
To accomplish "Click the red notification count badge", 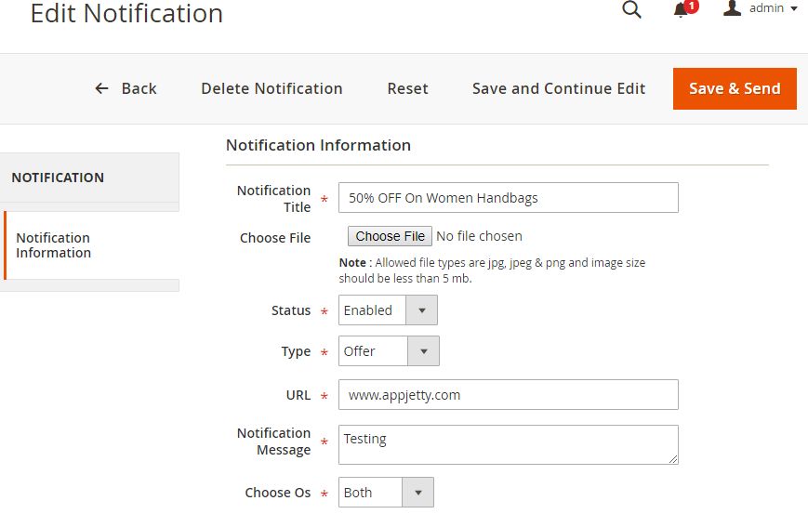I will (x=691, y=6).
